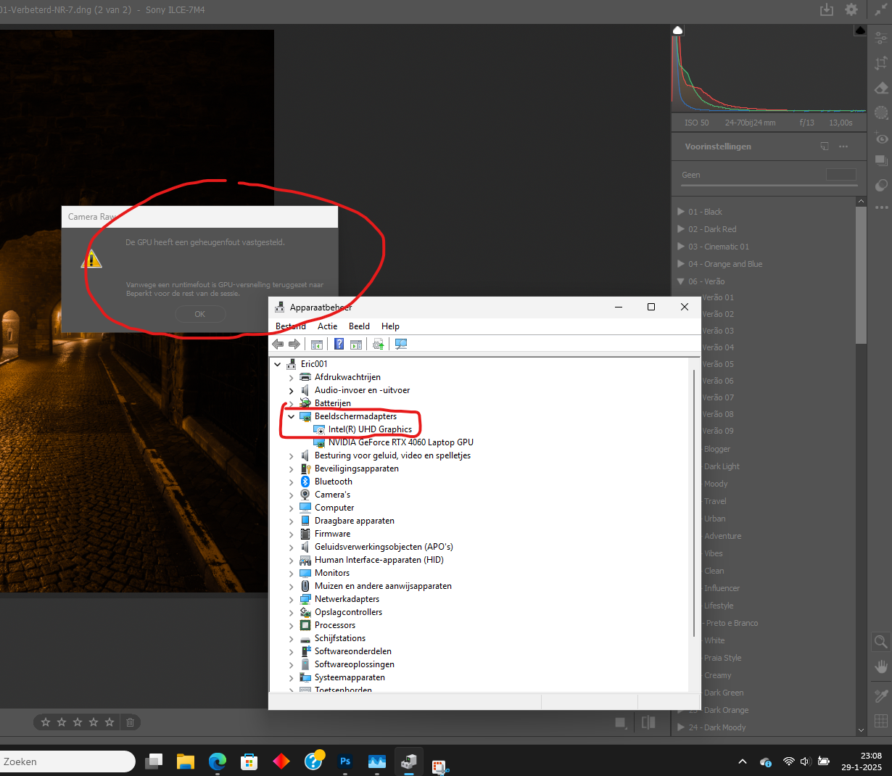Select the Edit sliders panel icon
The height and width of the screenshot is (776, 892).
coord(880,37)
